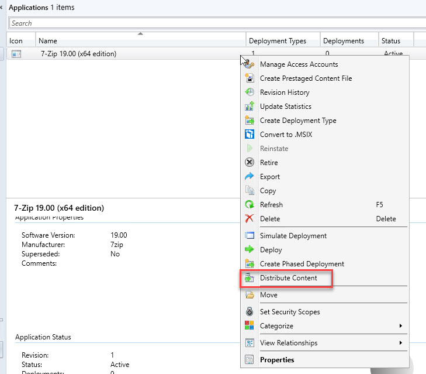Click the Export arrow icon
This screenshot has width=426, height=374.
click(x=250, y=177)
